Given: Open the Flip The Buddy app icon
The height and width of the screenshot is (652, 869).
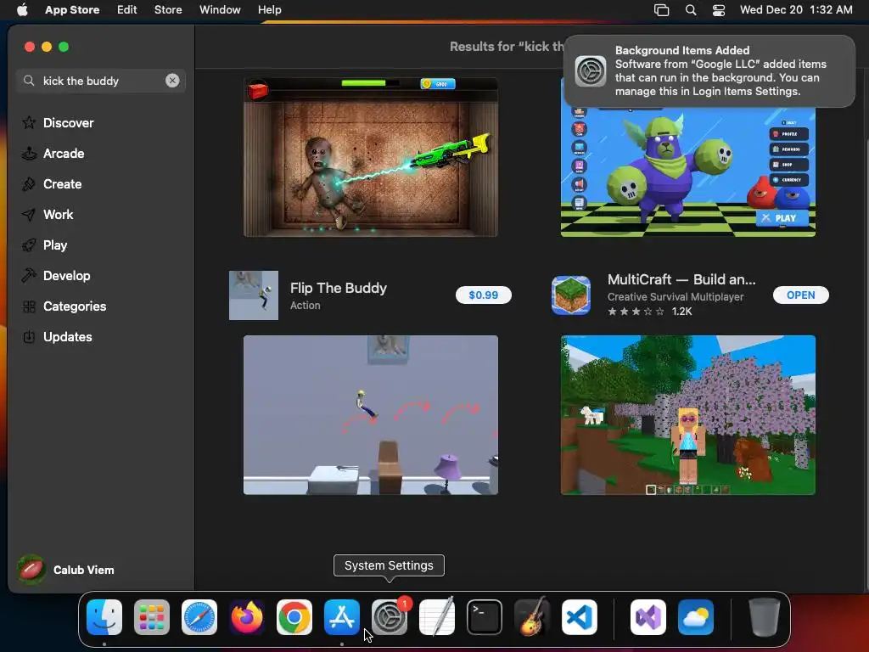Looking at the screenshot, I should [253, 295].
